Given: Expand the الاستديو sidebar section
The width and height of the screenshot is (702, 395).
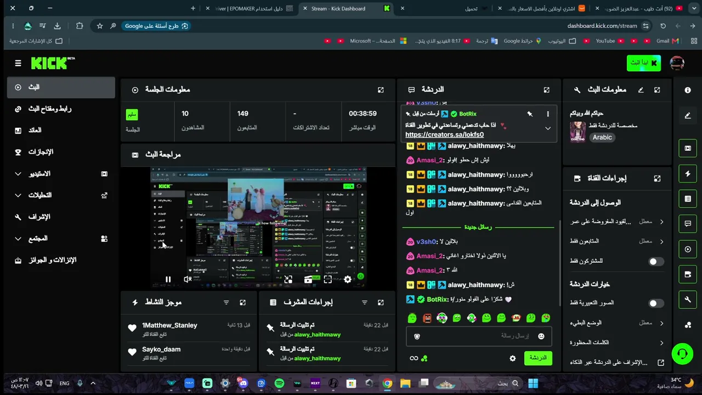Looking at the screenshot, I should [61, 174].
